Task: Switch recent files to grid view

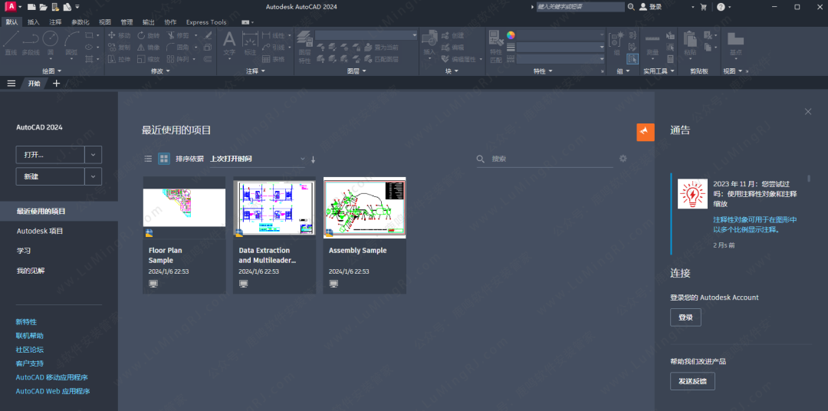Action: tap(163, 159)
